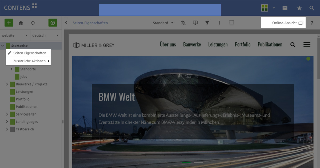Expand the Landingpages tree node
The image size is (320, 168).
(7, 122)
